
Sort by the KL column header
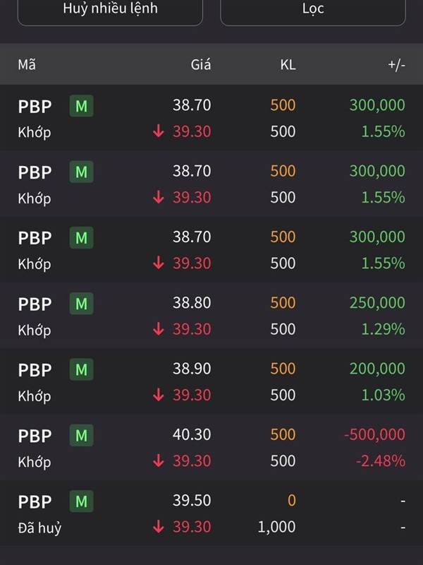[x=288, y=64]
